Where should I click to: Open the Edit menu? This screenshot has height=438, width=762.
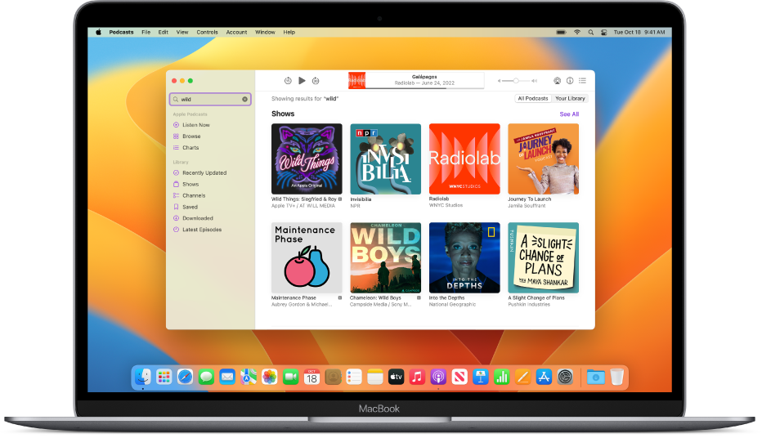click(x=164, y=32)
